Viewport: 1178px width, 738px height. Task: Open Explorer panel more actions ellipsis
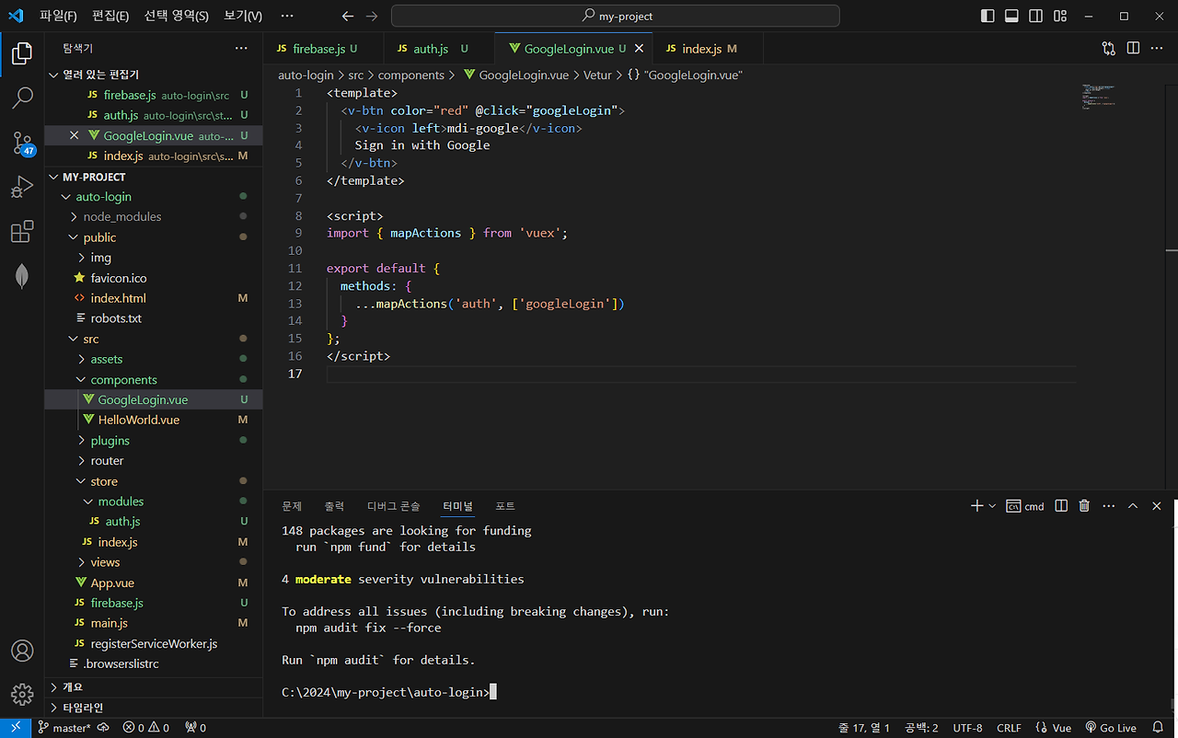tap(241, 48)
